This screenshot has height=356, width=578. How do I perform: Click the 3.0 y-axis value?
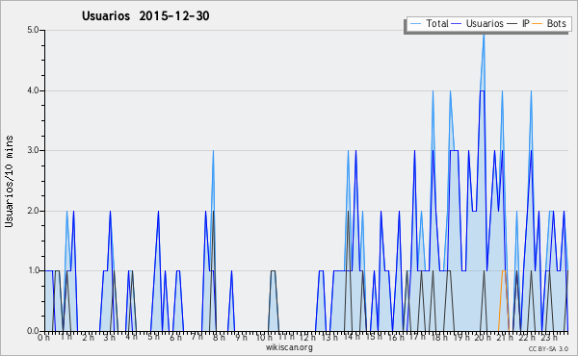click(x=33, y=150)
